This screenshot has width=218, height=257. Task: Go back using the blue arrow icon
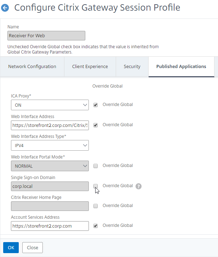[x=5, y=8]
